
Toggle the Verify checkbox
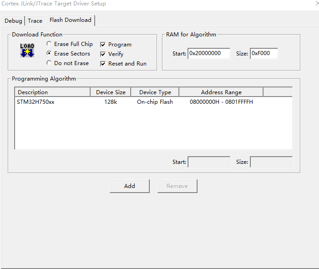(103, 54)
